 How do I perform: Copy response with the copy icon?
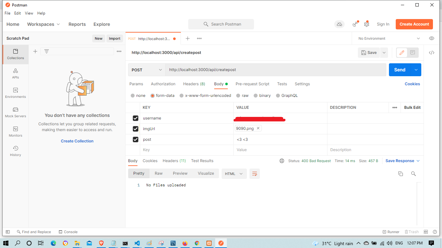(401, 174)
